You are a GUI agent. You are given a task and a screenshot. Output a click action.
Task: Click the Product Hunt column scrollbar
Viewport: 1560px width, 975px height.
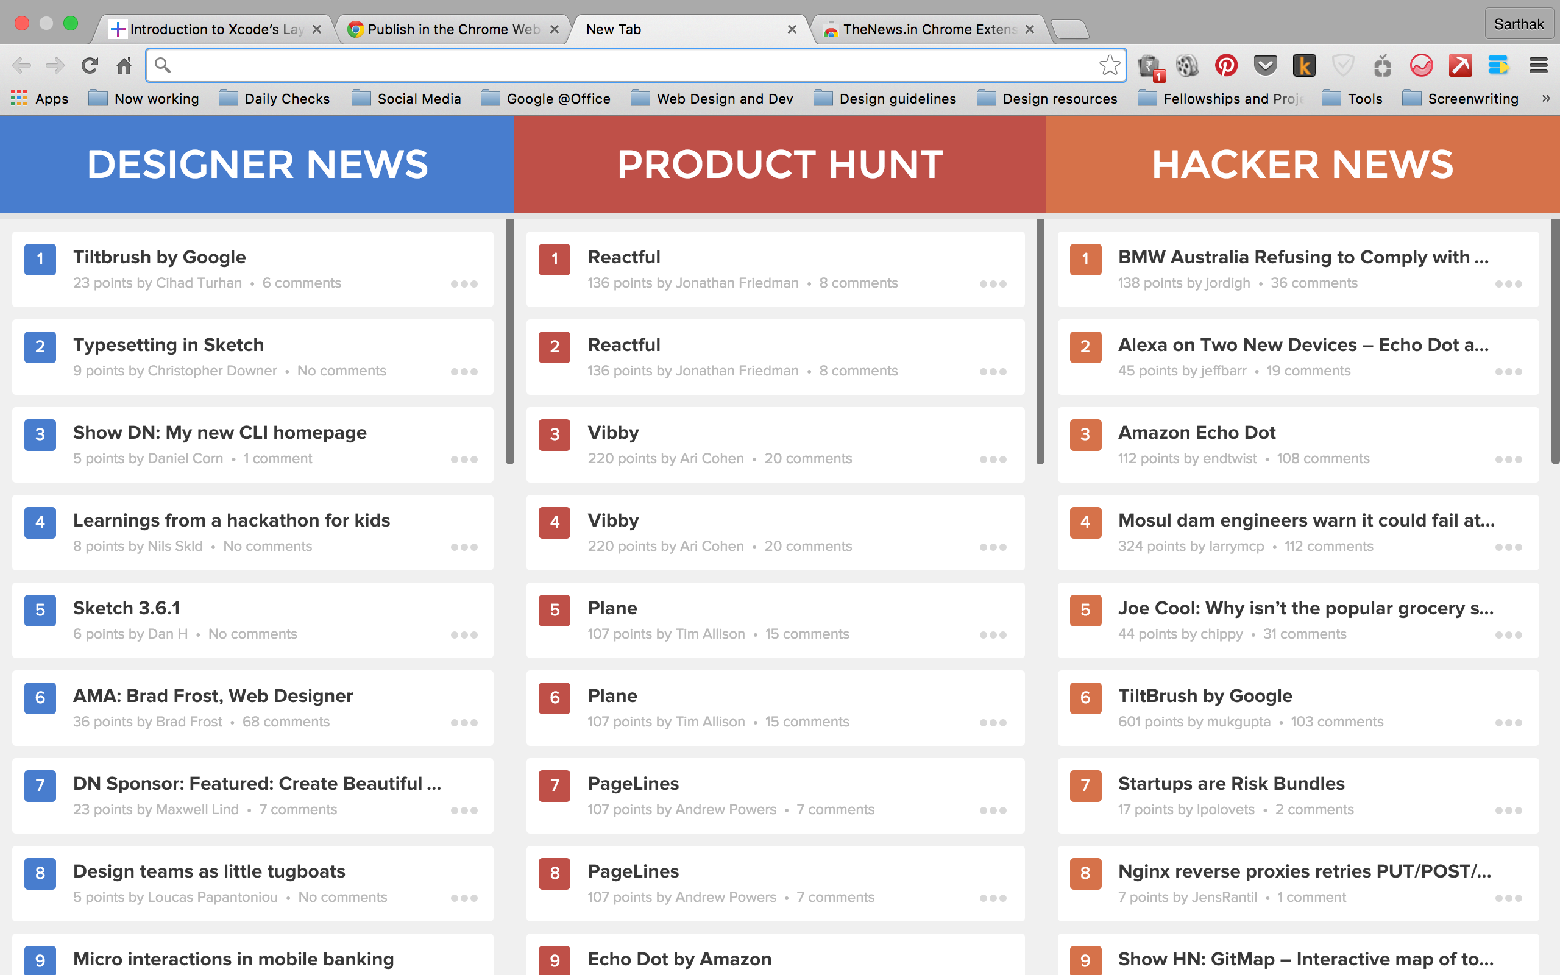(x=1040, y=342)
